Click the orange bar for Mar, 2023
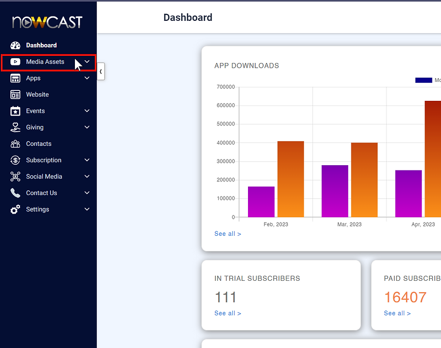Image resolution: width=441 pixels, height=348 pixels. [365, 180]
